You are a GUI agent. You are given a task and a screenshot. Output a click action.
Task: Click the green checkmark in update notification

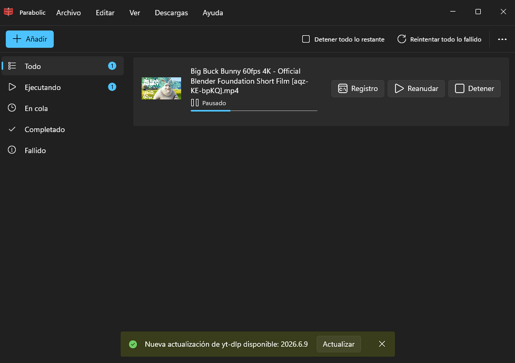[133, 344]
